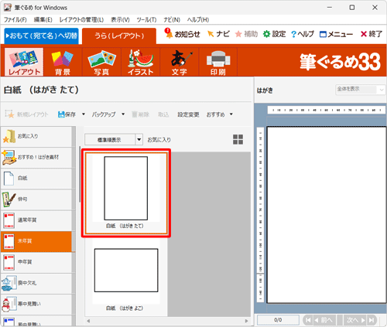Viewport: 387px width, 327px height.
Task: Click the 標準順表示 sort button
Action: (x=110, y=140)
